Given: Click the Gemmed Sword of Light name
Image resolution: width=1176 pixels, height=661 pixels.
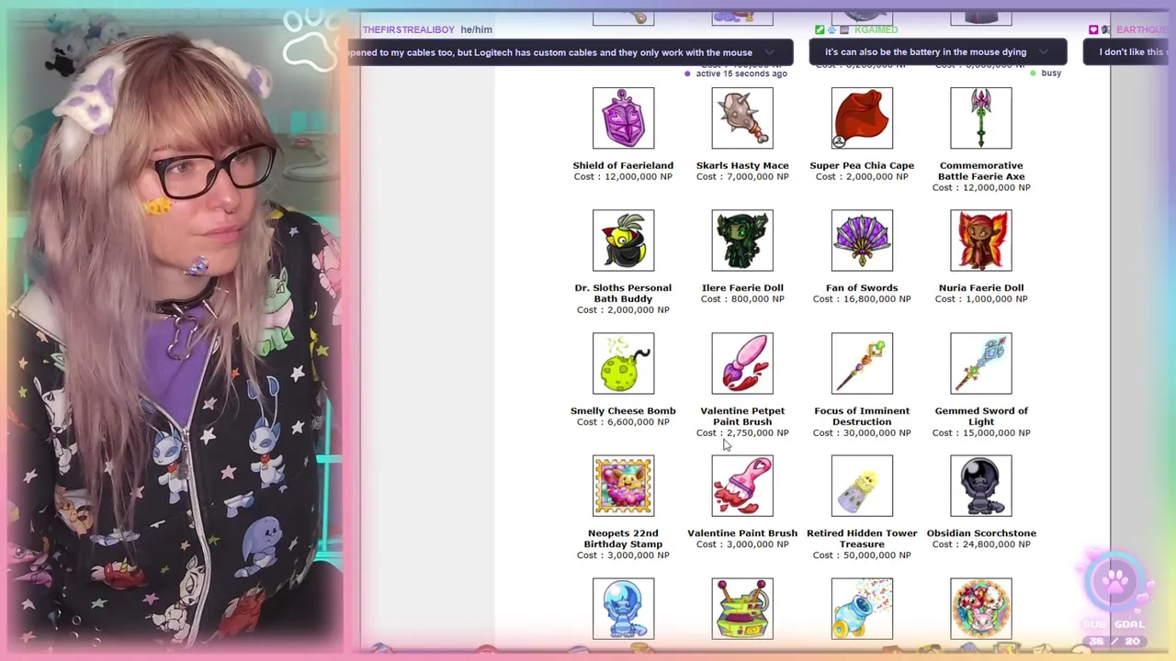Looking at the screenshot, I should (x=981, y=416).
